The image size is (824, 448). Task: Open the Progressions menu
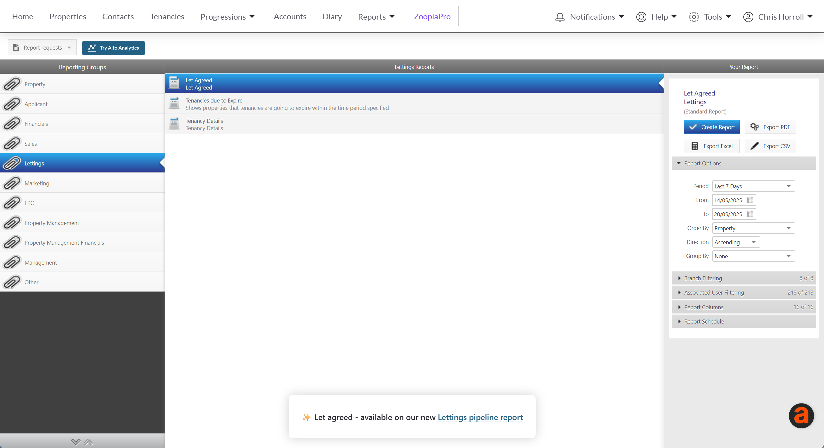[x=228, y=17]
